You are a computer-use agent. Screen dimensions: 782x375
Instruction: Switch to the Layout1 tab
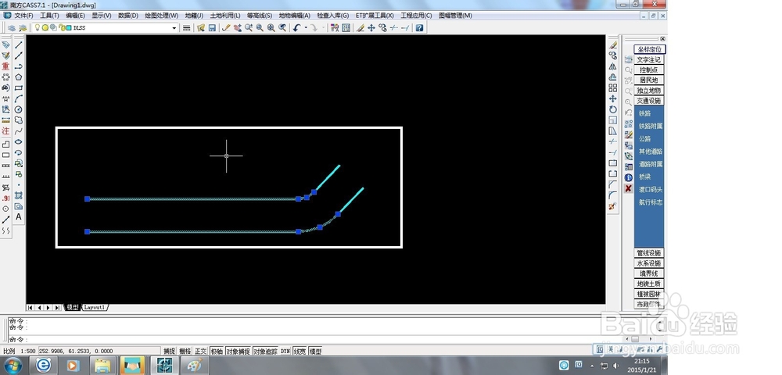click(95, 308)
